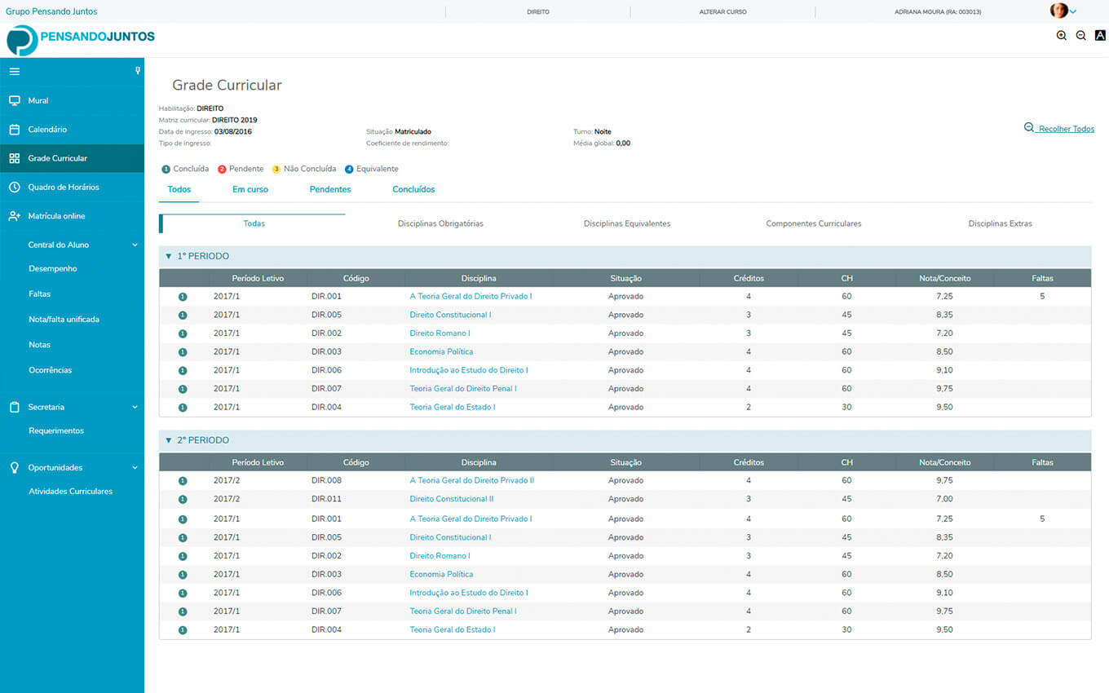This screenshot has height=693, width=1109.
Task: Click the hamburger menu icon in sidebar
Action: (x=14, y=72)
